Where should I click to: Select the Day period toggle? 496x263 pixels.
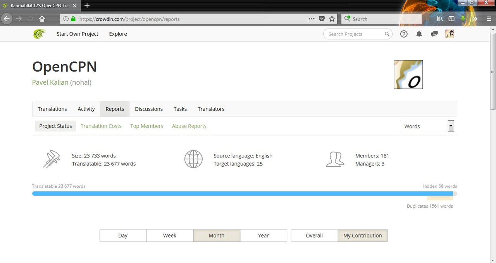click(123, 236)
